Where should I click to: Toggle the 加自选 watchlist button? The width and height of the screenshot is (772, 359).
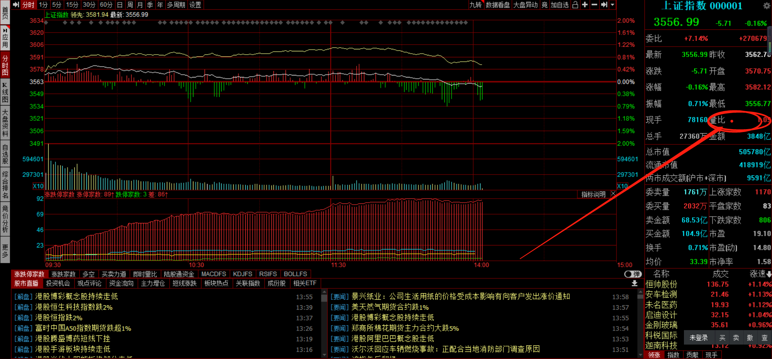click(560, 5)
